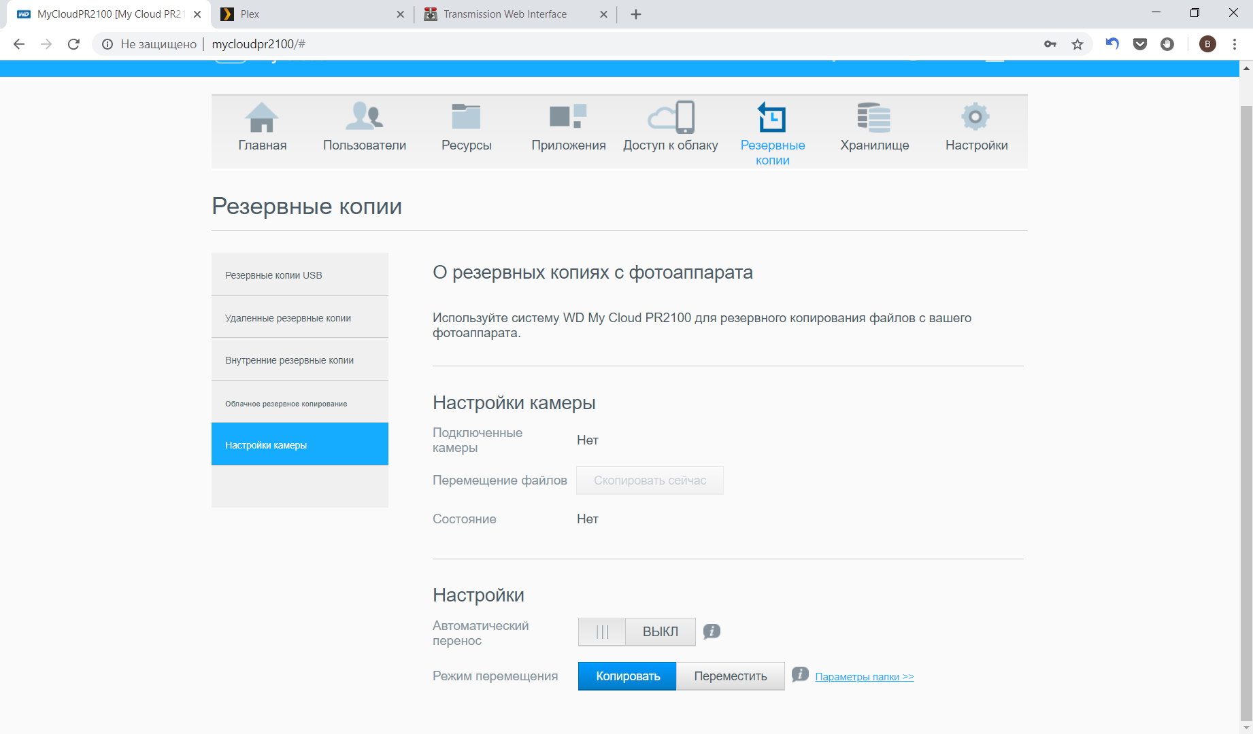Screen dimensions: 1253x734
Task: Reload the MyCloud page
Action: [x=73, y=44]
